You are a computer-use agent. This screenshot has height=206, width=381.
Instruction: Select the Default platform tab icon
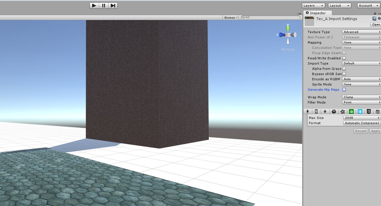coord(307,111)
